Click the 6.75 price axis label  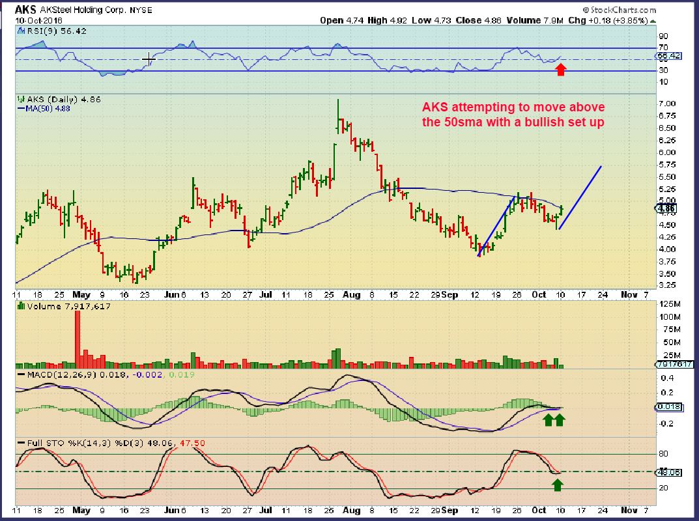point(667,116)
